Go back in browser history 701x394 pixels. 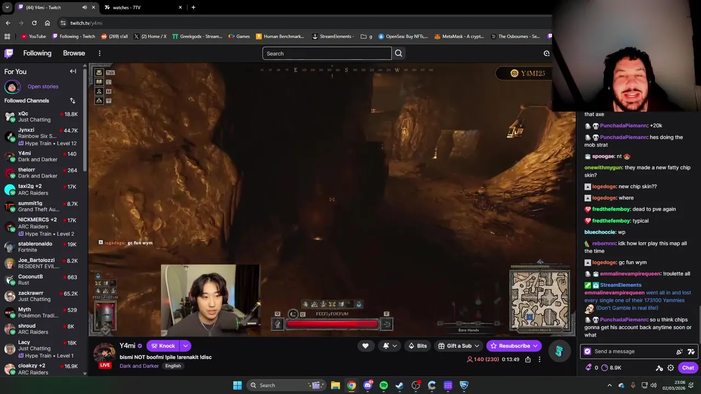click(x=8, y=23)
